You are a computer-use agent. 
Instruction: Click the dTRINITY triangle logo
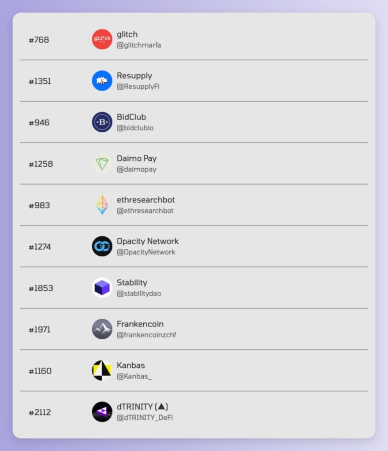click(101, 412)
